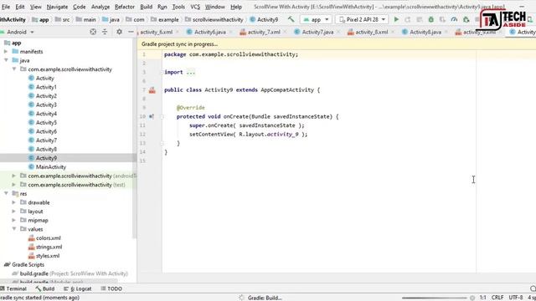Switch to Activity8.java tab
This screenshot has width=536, height=301.
(x=425, y=32)
